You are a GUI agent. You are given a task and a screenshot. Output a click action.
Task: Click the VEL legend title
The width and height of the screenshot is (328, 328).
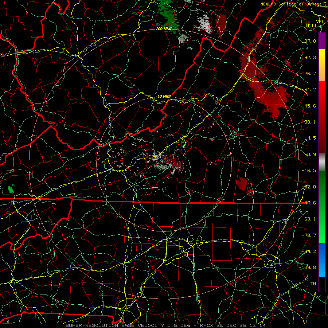click(x=320, y=22)
